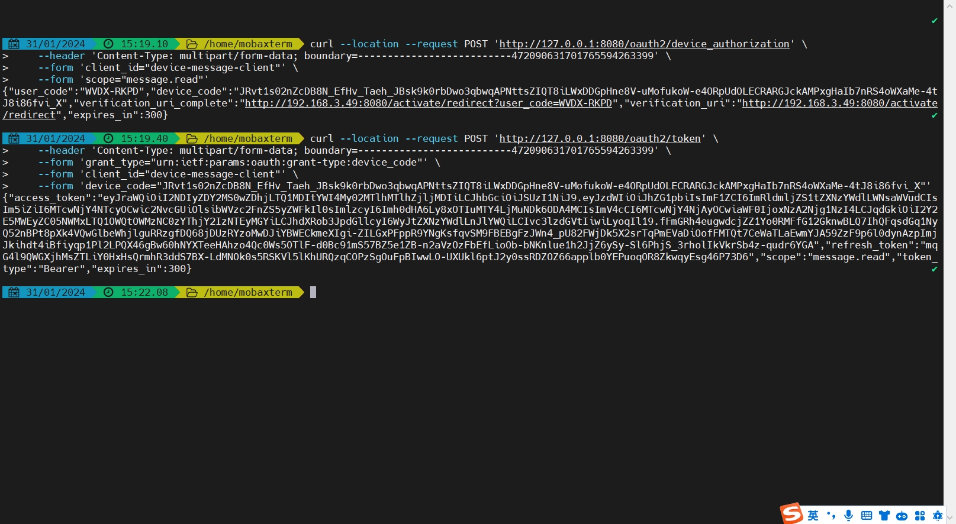The height and width of the screenshot is (524, 956).
Task: Start voice input with the microphone icon
Action: click(848, 515)
